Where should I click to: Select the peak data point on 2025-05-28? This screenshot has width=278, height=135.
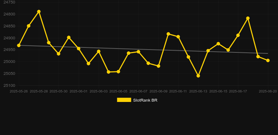click(x=39, y=12)
